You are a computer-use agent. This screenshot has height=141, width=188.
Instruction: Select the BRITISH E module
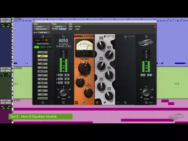43,71
